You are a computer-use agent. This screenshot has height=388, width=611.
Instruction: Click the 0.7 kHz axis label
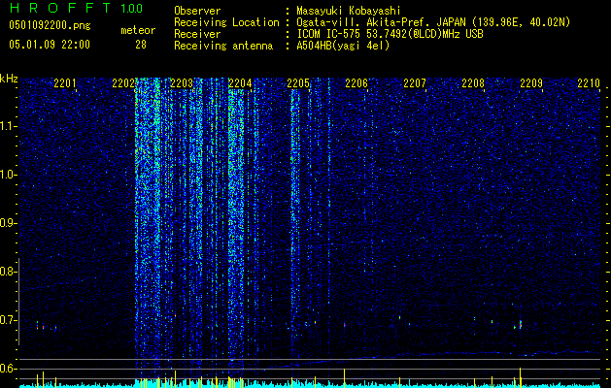click(8, 320)
